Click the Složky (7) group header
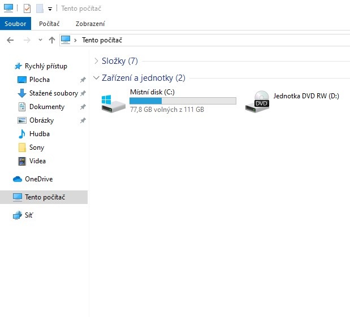Screen dimensions: 350x317 (120, 60)
